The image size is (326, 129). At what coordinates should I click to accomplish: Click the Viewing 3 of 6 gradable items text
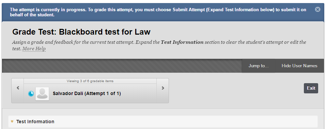[90, 81]
